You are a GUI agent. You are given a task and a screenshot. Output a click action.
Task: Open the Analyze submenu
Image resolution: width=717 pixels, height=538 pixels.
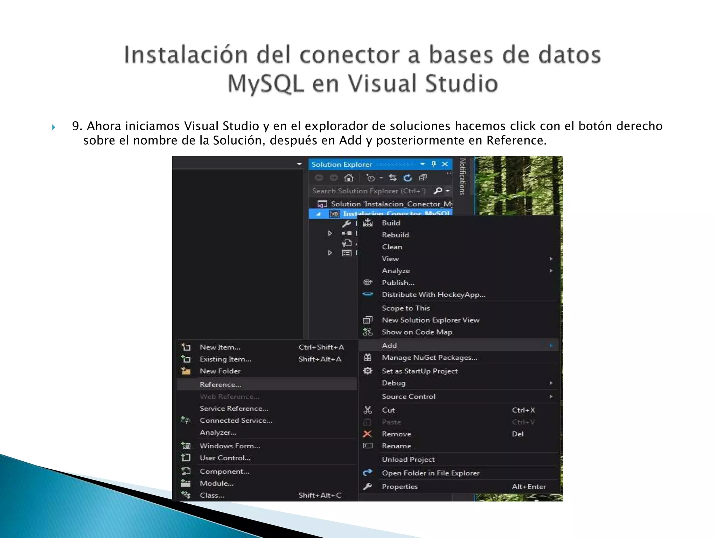(x=459, y=270)
